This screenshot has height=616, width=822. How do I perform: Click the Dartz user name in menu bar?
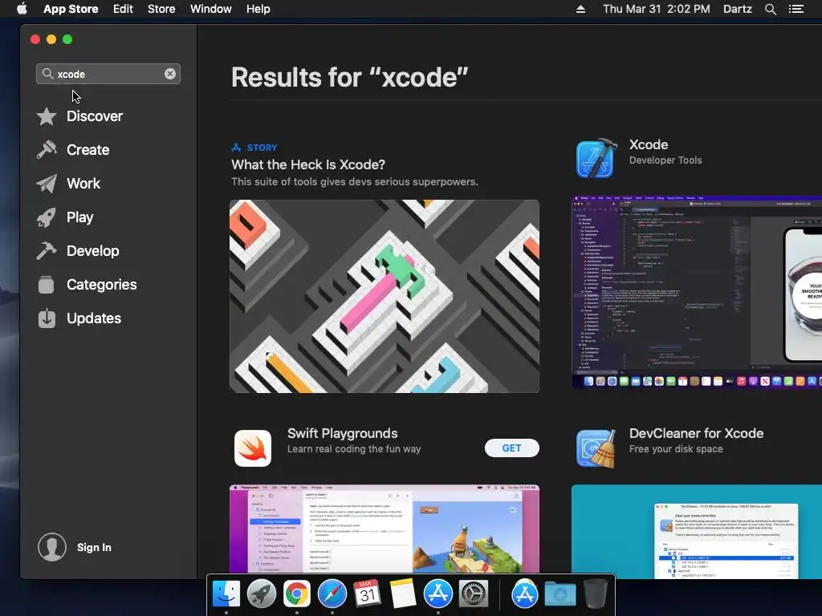point(737,9)
